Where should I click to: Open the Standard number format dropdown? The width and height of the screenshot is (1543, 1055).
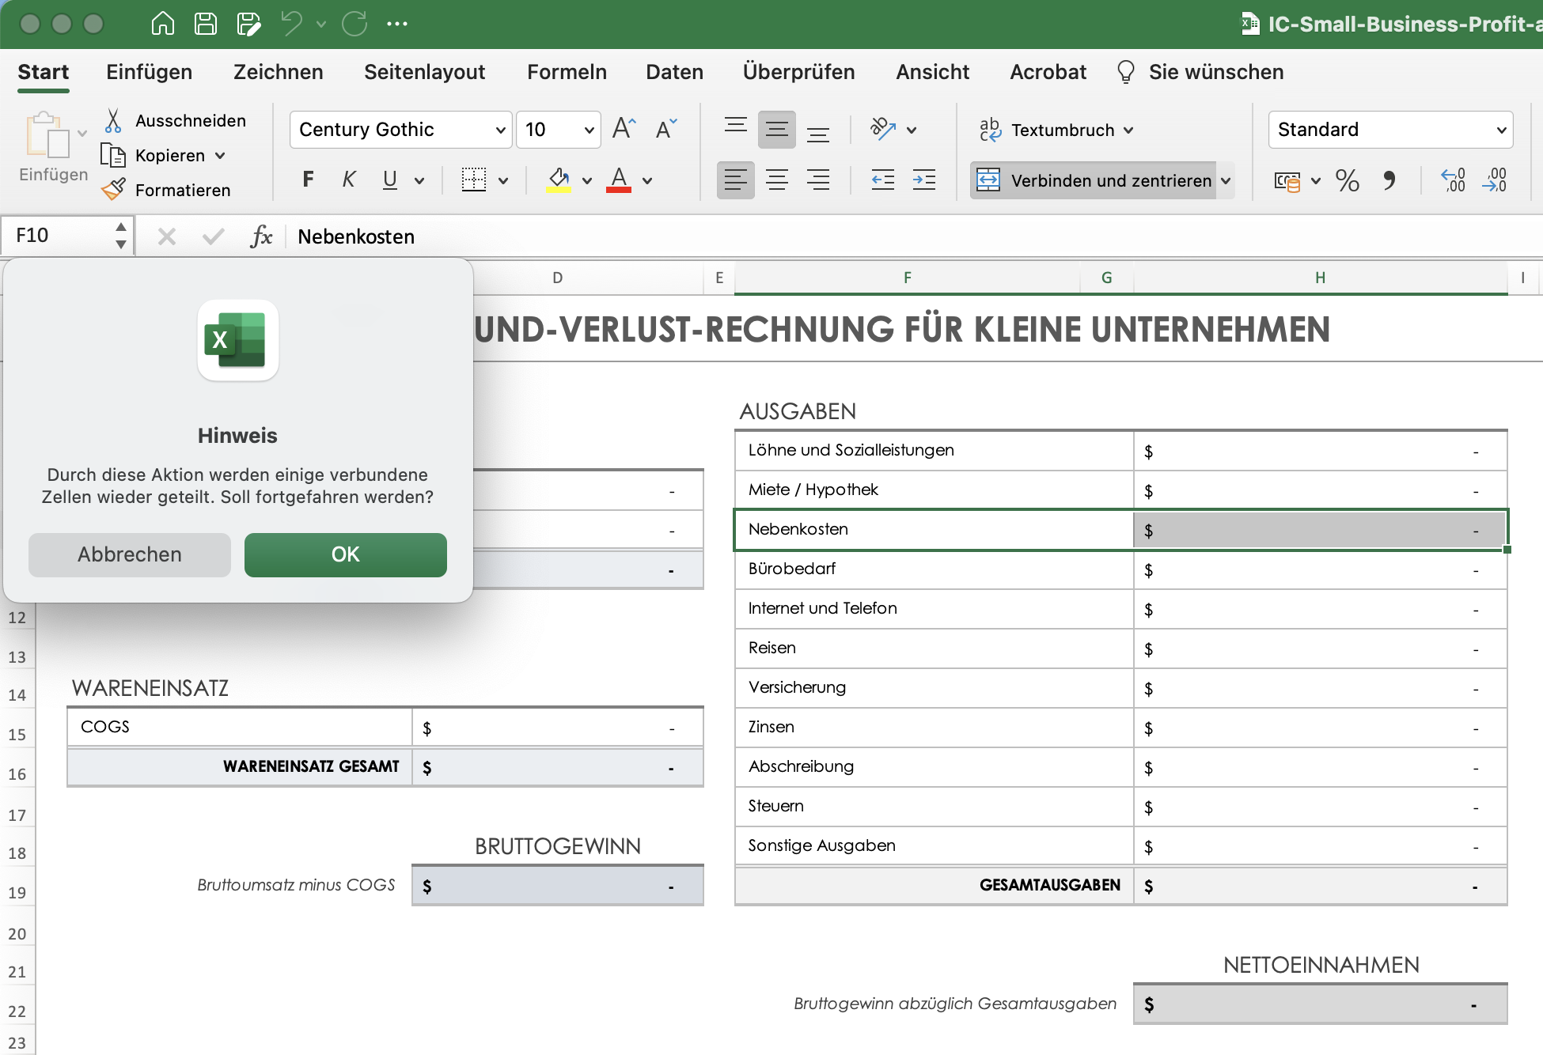coord(1501,130)
